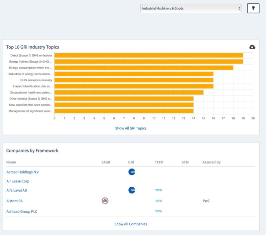Expand list with Show All GRI Topics
The height and width of the screenshot is (235, 266).
point(131,128)
